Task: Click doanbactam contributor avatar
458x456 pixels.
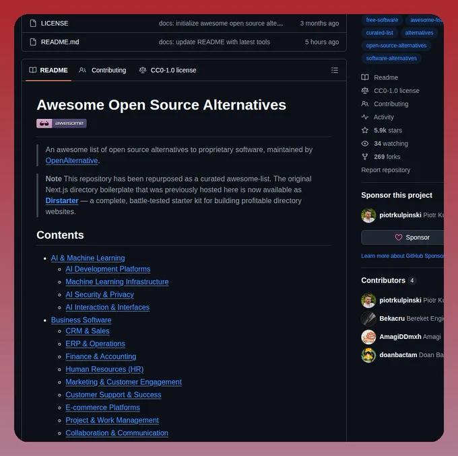Action: [x=368, y=355]
